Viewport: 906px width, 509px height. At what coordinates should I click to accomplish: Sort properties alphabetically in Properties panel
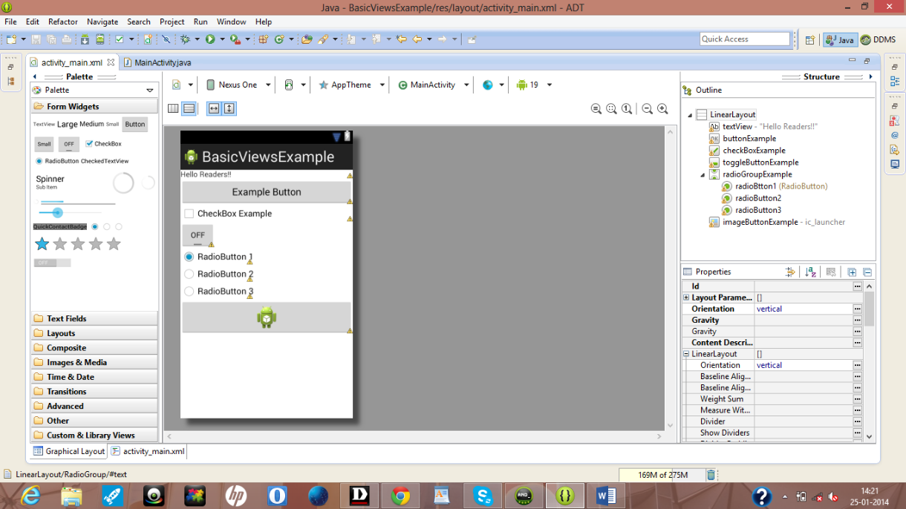point(810,272)
